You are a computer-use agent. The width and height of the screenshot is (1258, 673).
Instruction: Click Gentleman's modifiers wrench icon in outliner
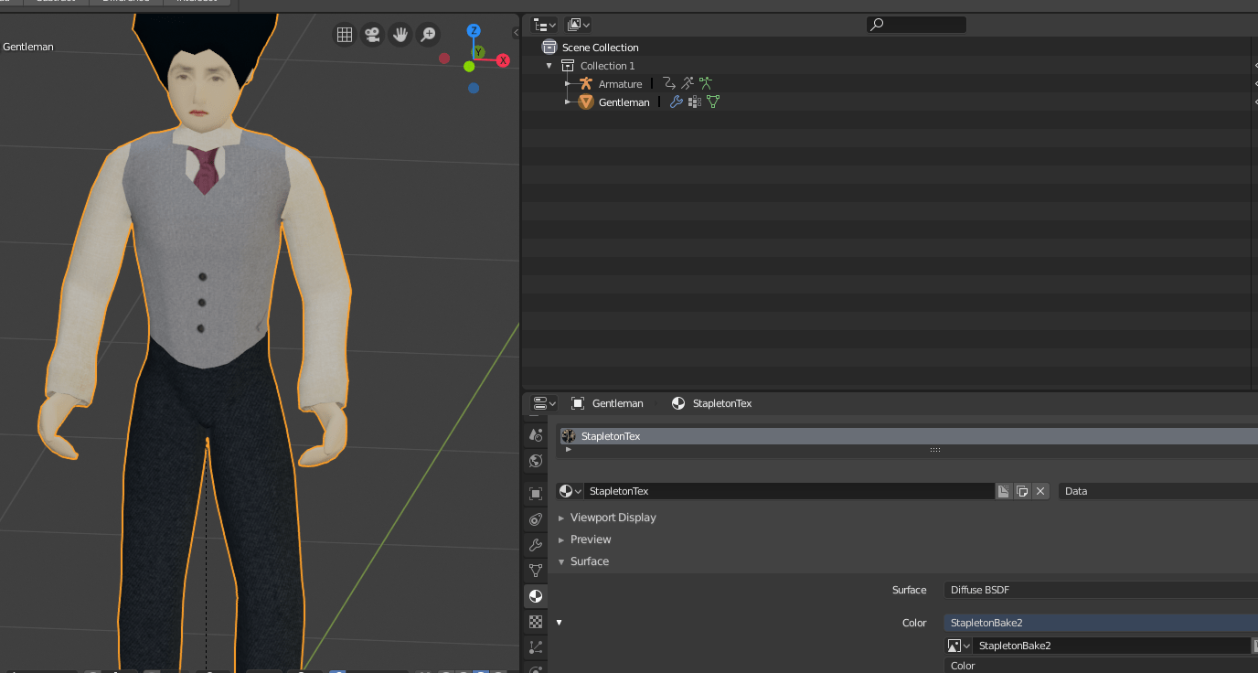pos(677,101)
